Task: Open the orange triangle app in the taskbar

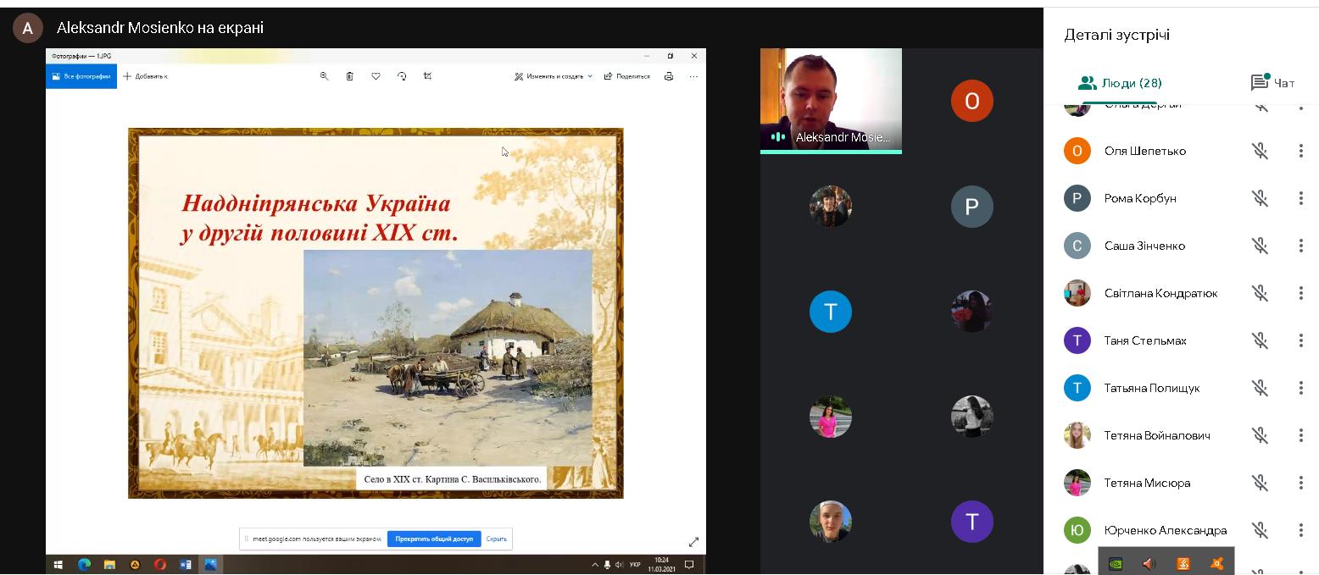Action: (x=135, y=564)
